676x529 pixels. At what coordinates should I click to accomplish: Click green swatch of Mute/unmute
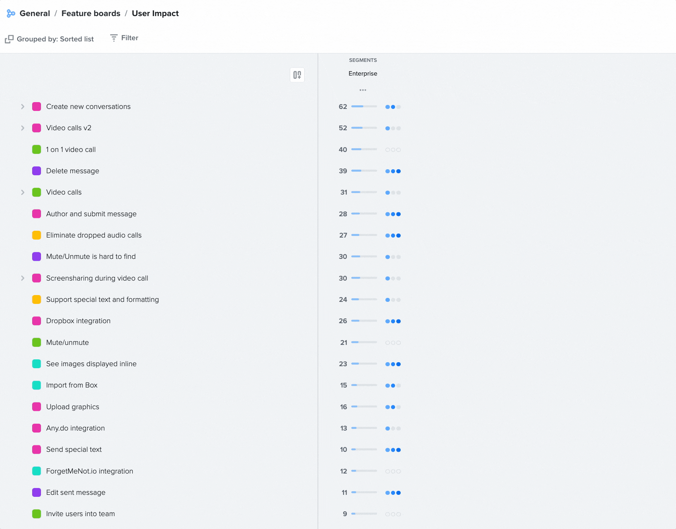click(x=37, y=342)
